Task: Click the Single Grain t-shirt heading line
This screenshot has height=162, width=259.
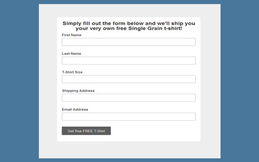Action: coord(129,28)
